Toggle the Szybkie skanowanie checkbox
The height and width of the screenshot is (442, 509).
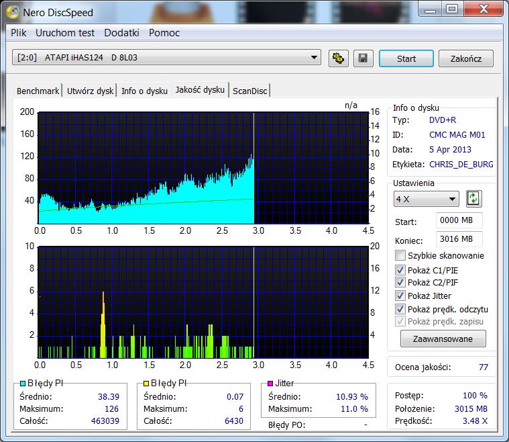(x=400, y=255)
